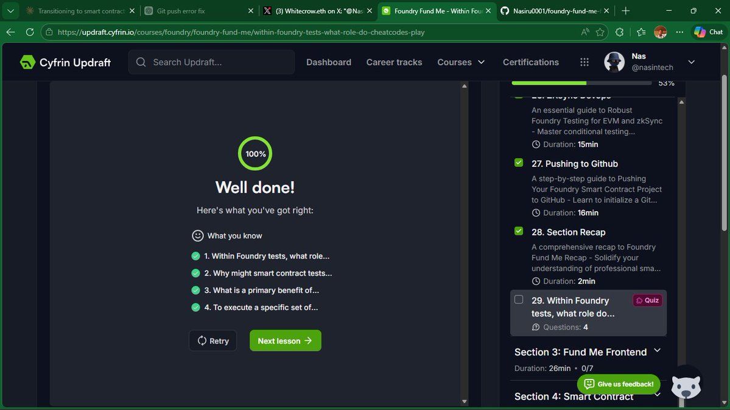Click the Quiz badge on lesson 29
This screenshot has height=410, width=730.
[x=647, y=300]
